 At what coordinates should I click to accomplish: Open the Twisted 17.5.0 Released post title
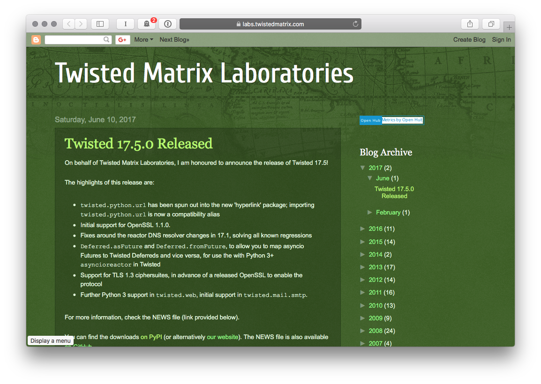pos(139,143)
